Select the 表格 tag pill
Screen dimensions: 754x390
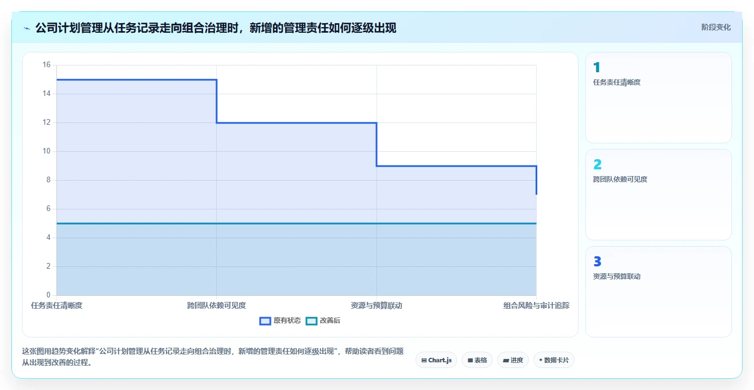click(x=477, y=360)
